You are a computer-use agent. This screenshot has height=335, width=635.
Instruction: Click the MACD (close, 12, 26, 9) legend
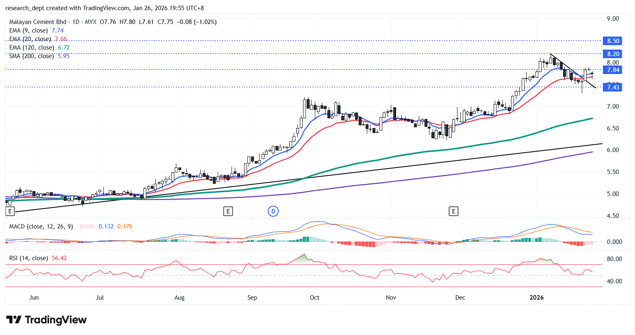tap(41, 226)
